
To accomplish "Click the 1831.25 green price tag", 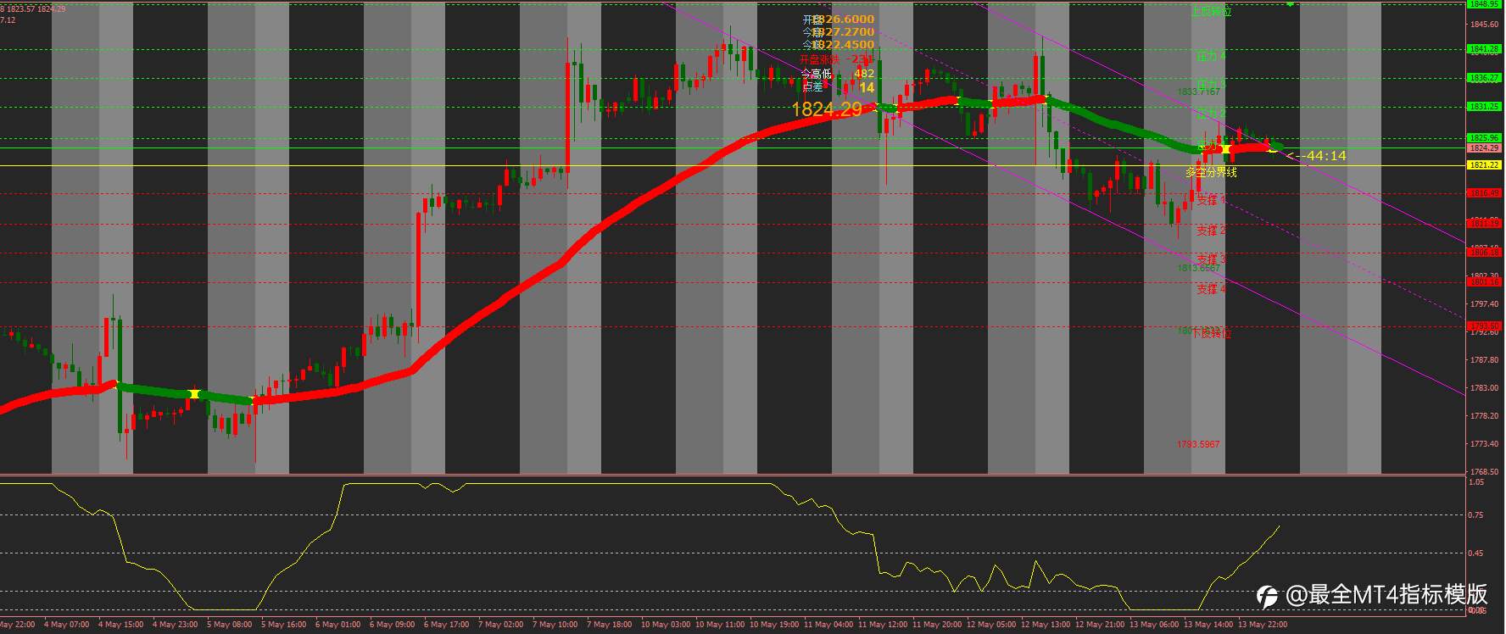I will pyautogui.click(x=1484, y=107).
